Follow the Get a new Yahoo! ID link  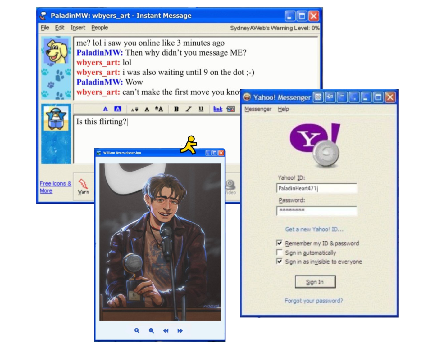point(314,229)
